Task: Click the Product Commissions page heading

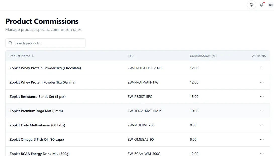Action: [42, 21]
